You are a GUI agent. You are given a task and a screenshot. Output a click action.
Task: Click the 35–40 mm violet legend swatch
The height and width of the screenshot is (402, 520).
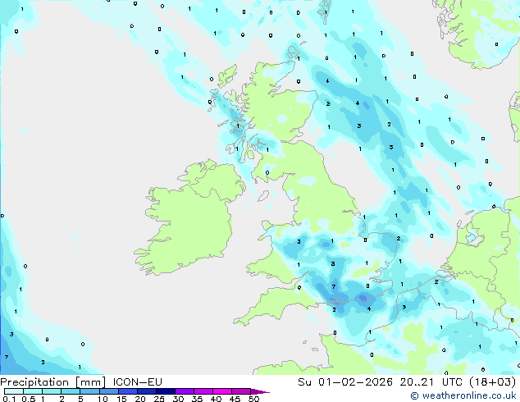point(203,391)
